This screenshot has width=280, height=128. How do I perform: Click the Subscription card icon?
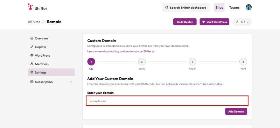coord(32,82)
